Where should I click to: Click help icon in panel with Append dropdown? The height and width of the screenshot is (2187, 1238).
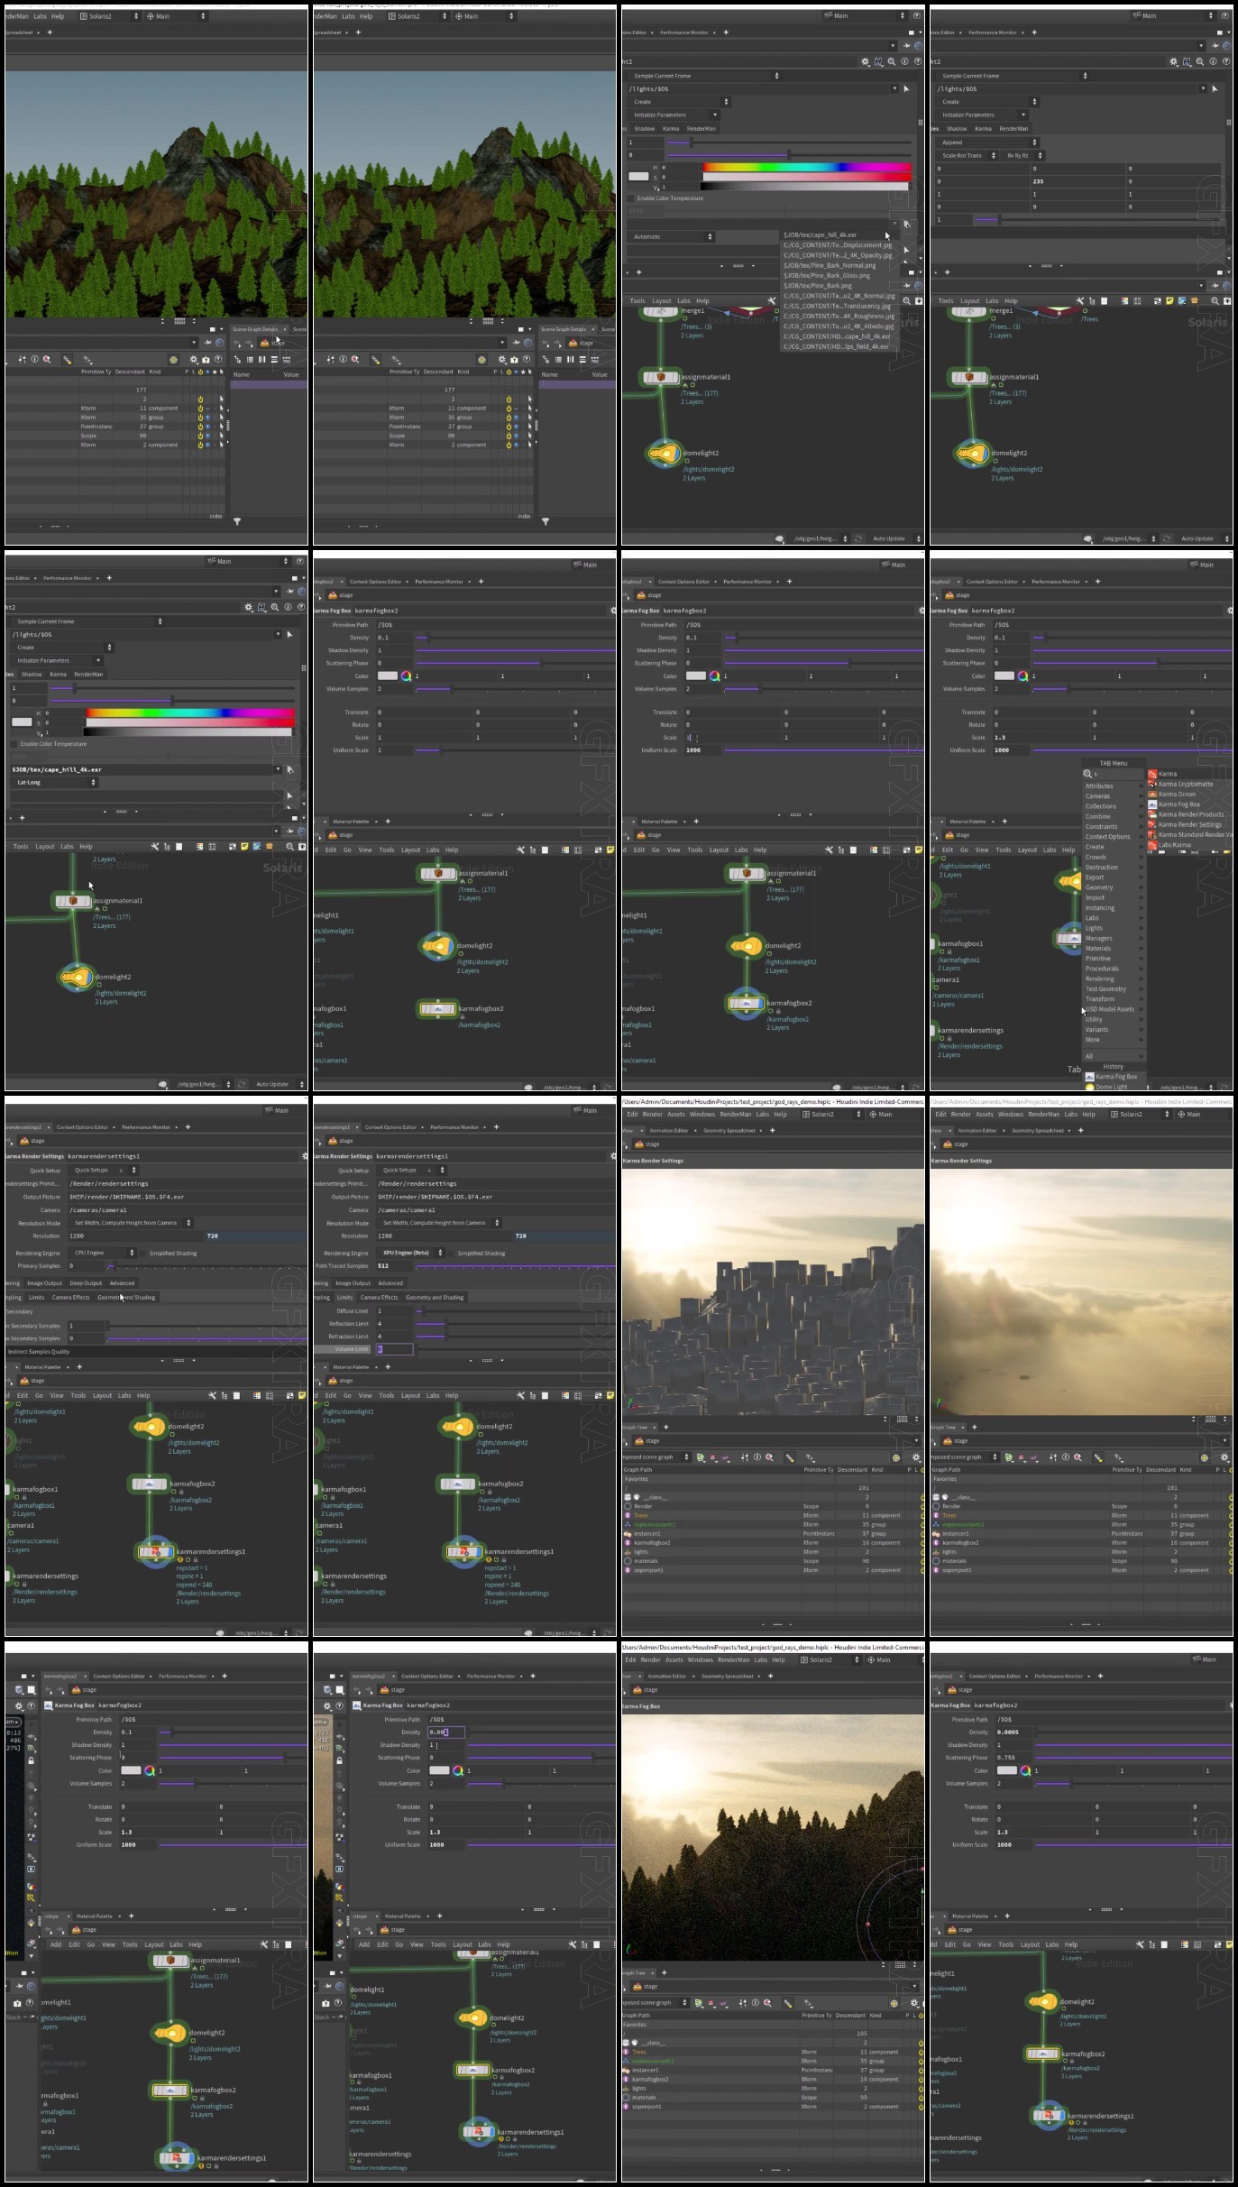coord(1225,61)
